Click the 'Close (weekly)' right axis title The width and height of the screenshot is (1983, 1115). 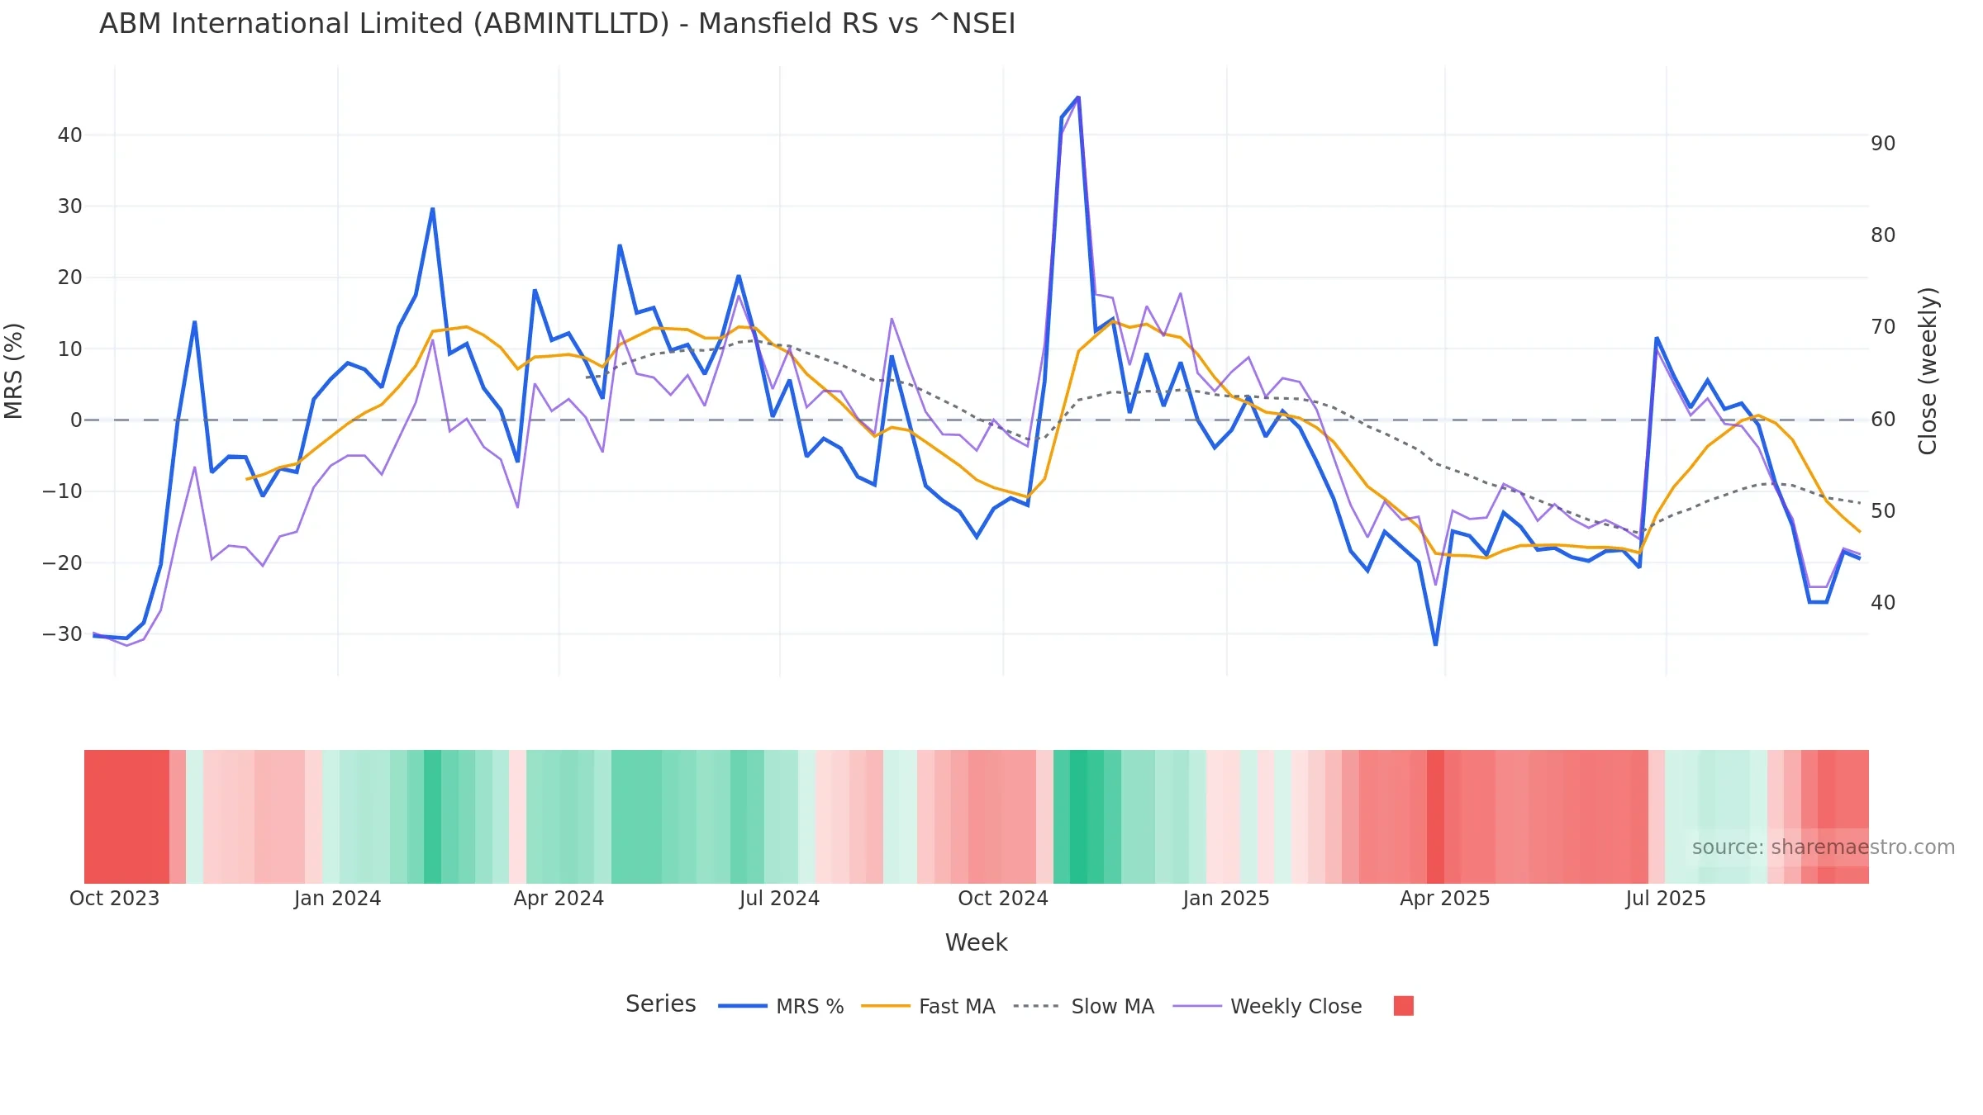click(1928, 371)
